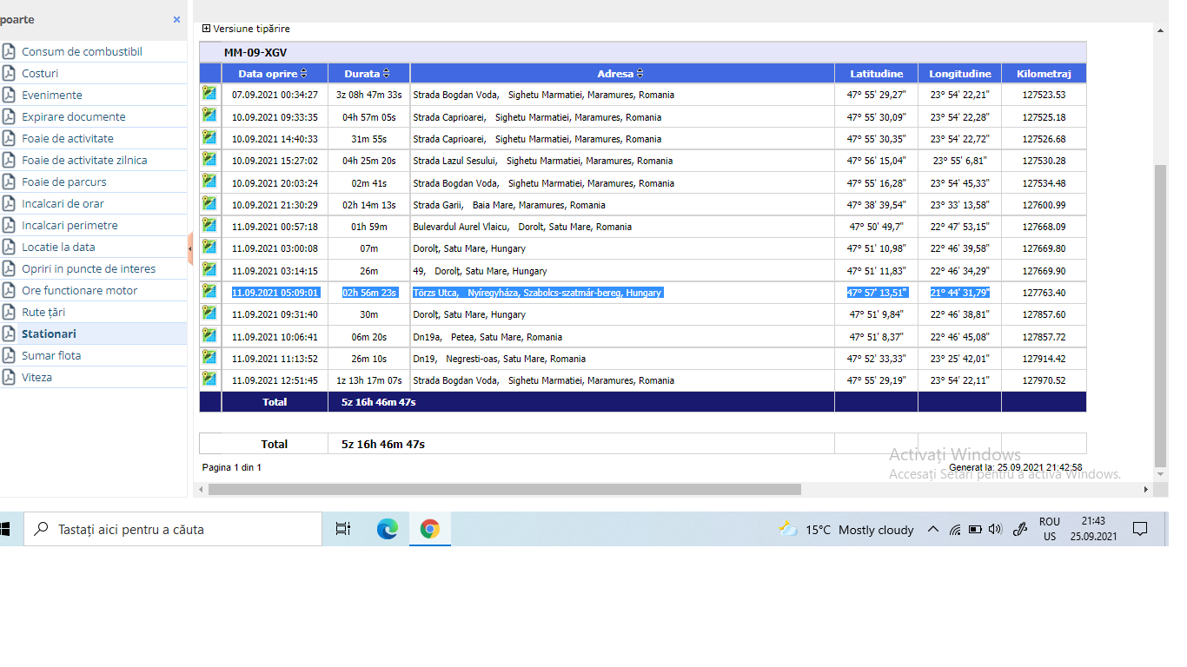Image resolution: width=1187 pixels, height=667 pixels.
Task: Sort stops by Adresa column header
Action: click(x=620, y=74)
